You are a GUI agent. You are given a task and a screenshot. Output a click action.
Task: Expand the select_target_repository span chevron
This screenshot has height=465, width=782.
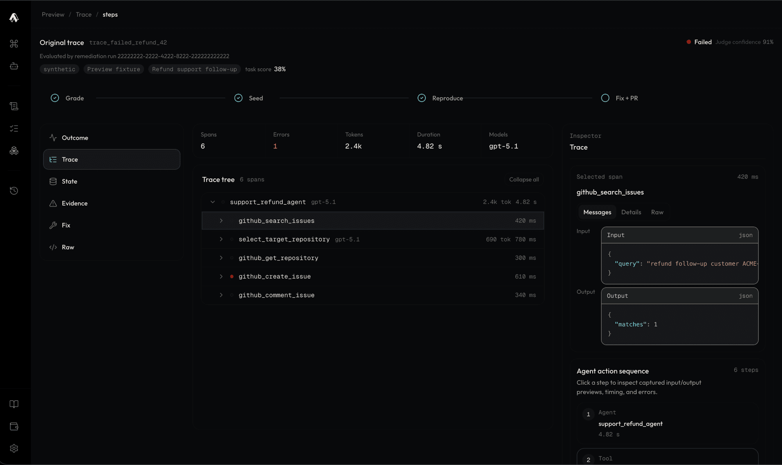point(221,239)
